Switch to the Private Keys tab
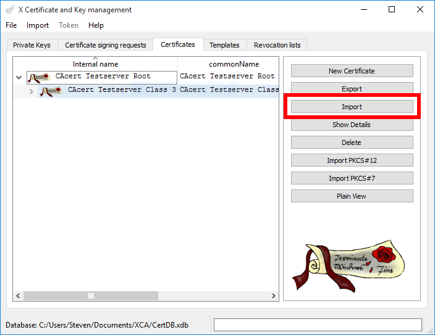 coord(32,45)
